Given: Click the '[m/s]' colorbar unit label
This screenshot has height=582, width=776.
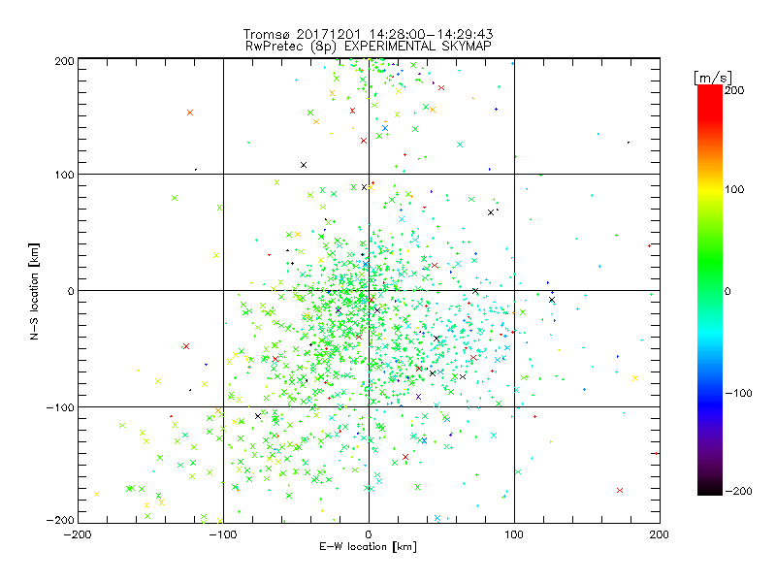Looking at the screenshot, I should click(712, 78).
